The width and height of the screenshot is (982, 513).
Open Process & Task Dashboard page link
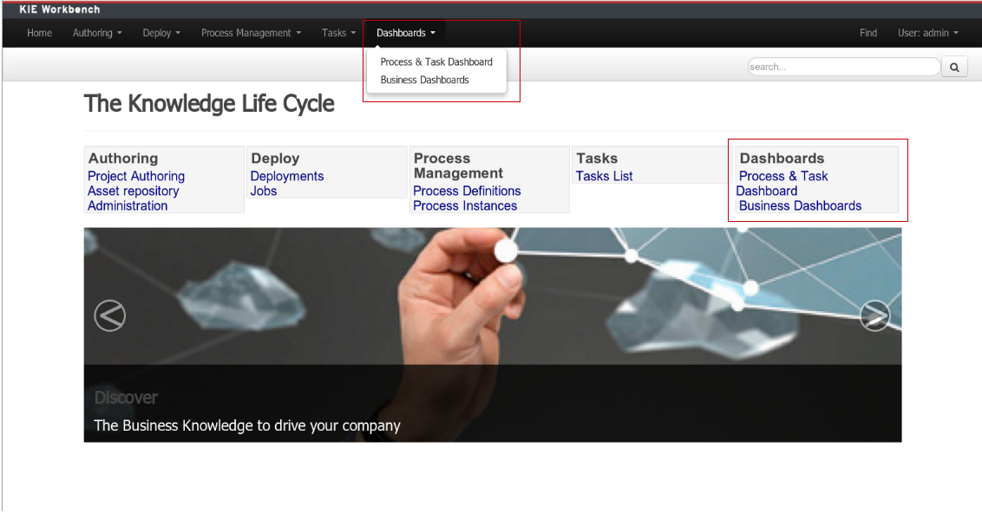click(x=782, y=184)
